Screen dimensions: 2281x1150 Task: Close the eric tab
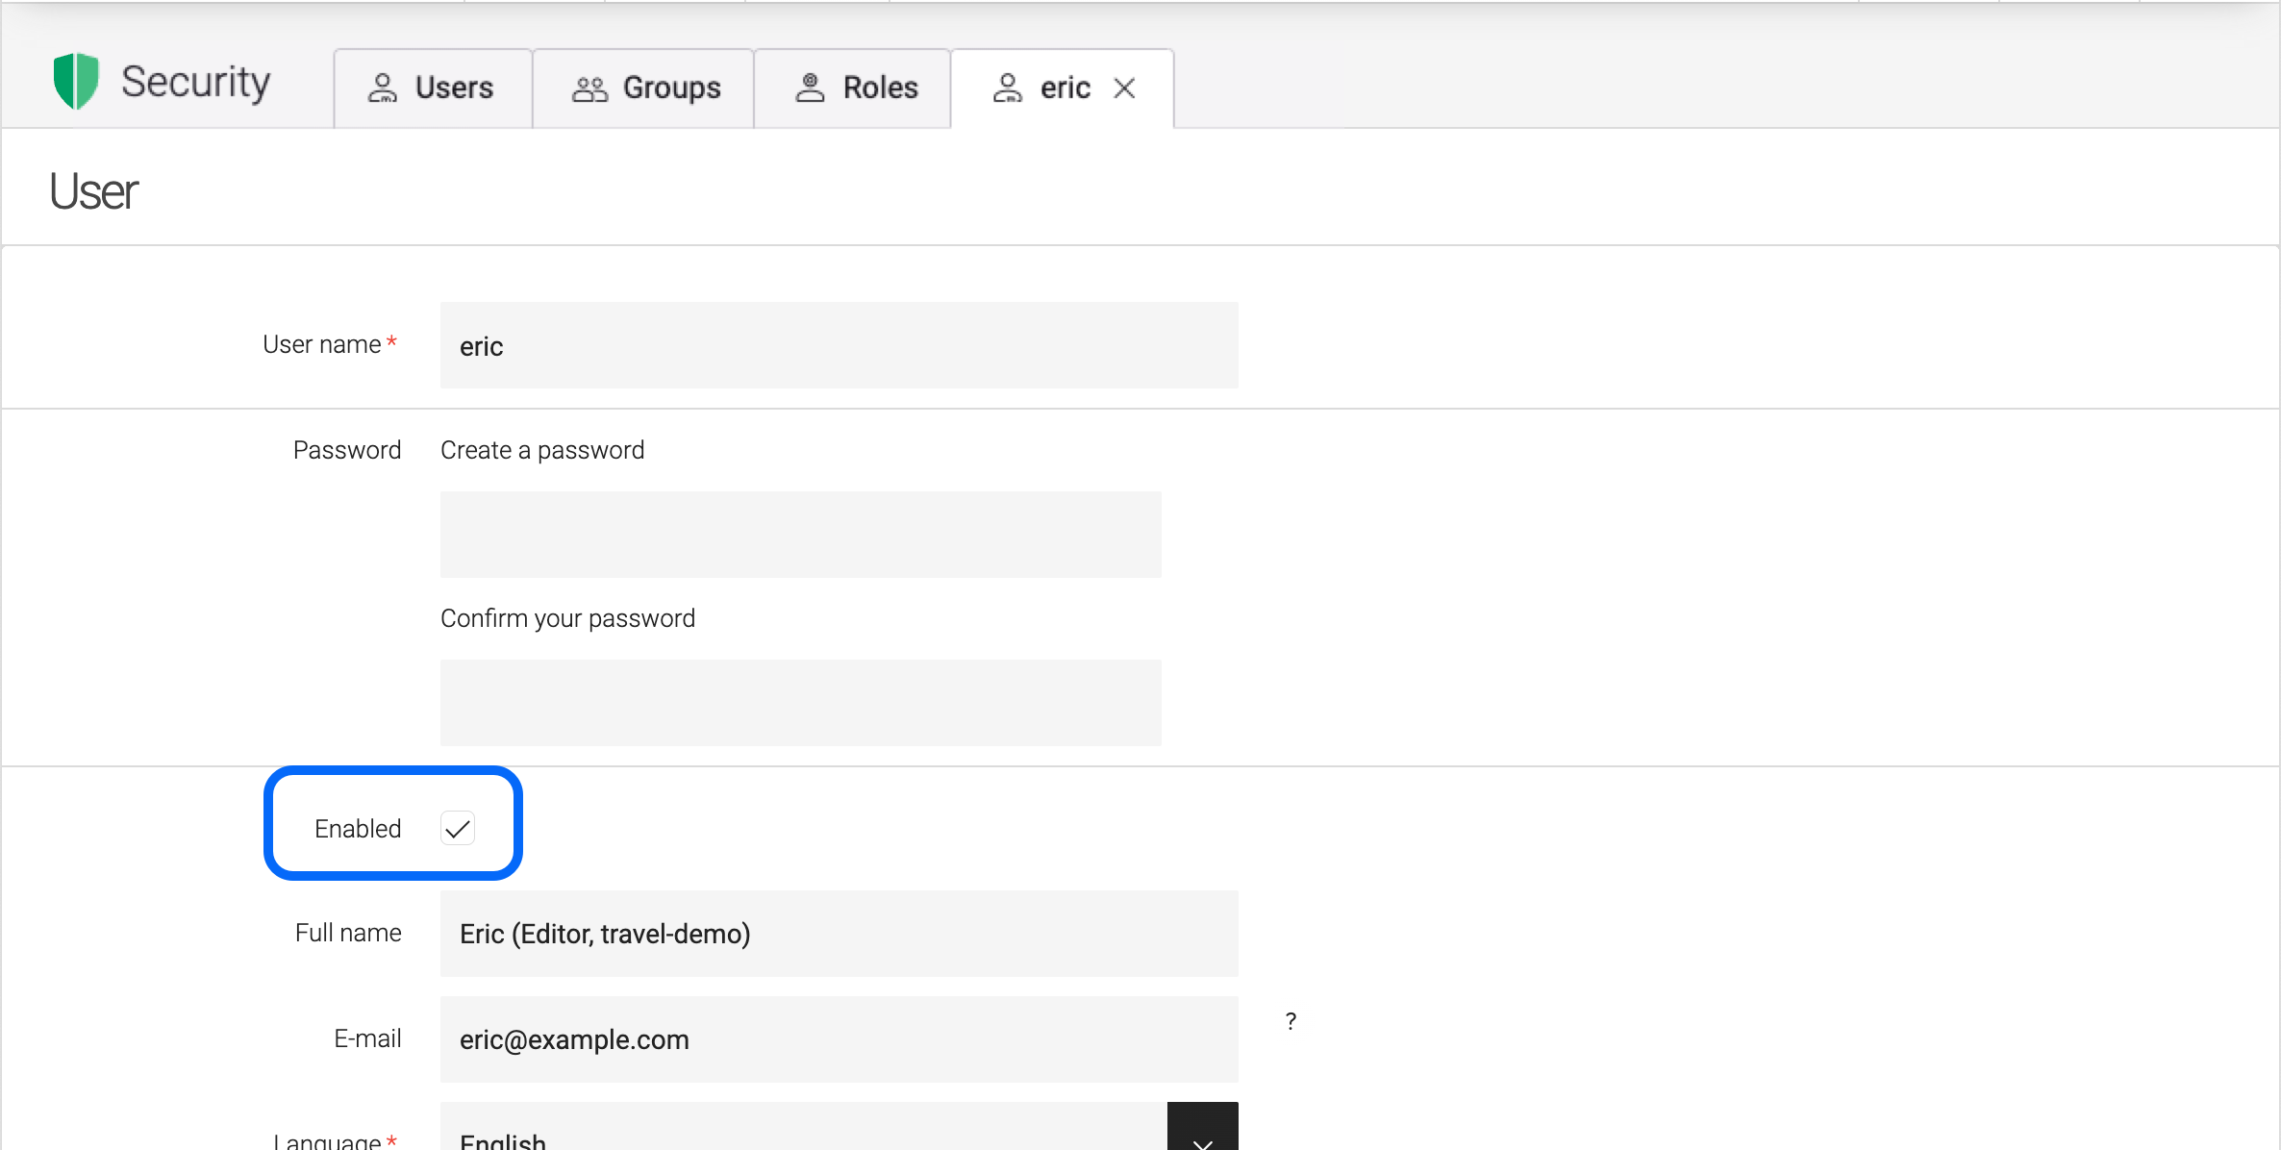point(1124,88)
